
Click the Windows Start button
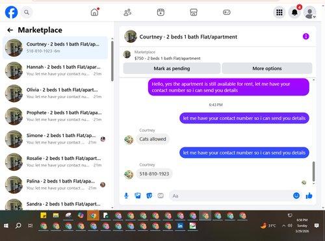pyautogui.click(x=6, y=226)
